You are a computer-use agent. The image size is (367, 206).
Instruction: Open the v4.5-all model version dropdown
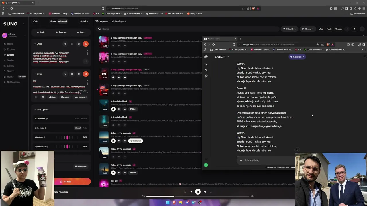pyautogui.click(x=84, y=21)
